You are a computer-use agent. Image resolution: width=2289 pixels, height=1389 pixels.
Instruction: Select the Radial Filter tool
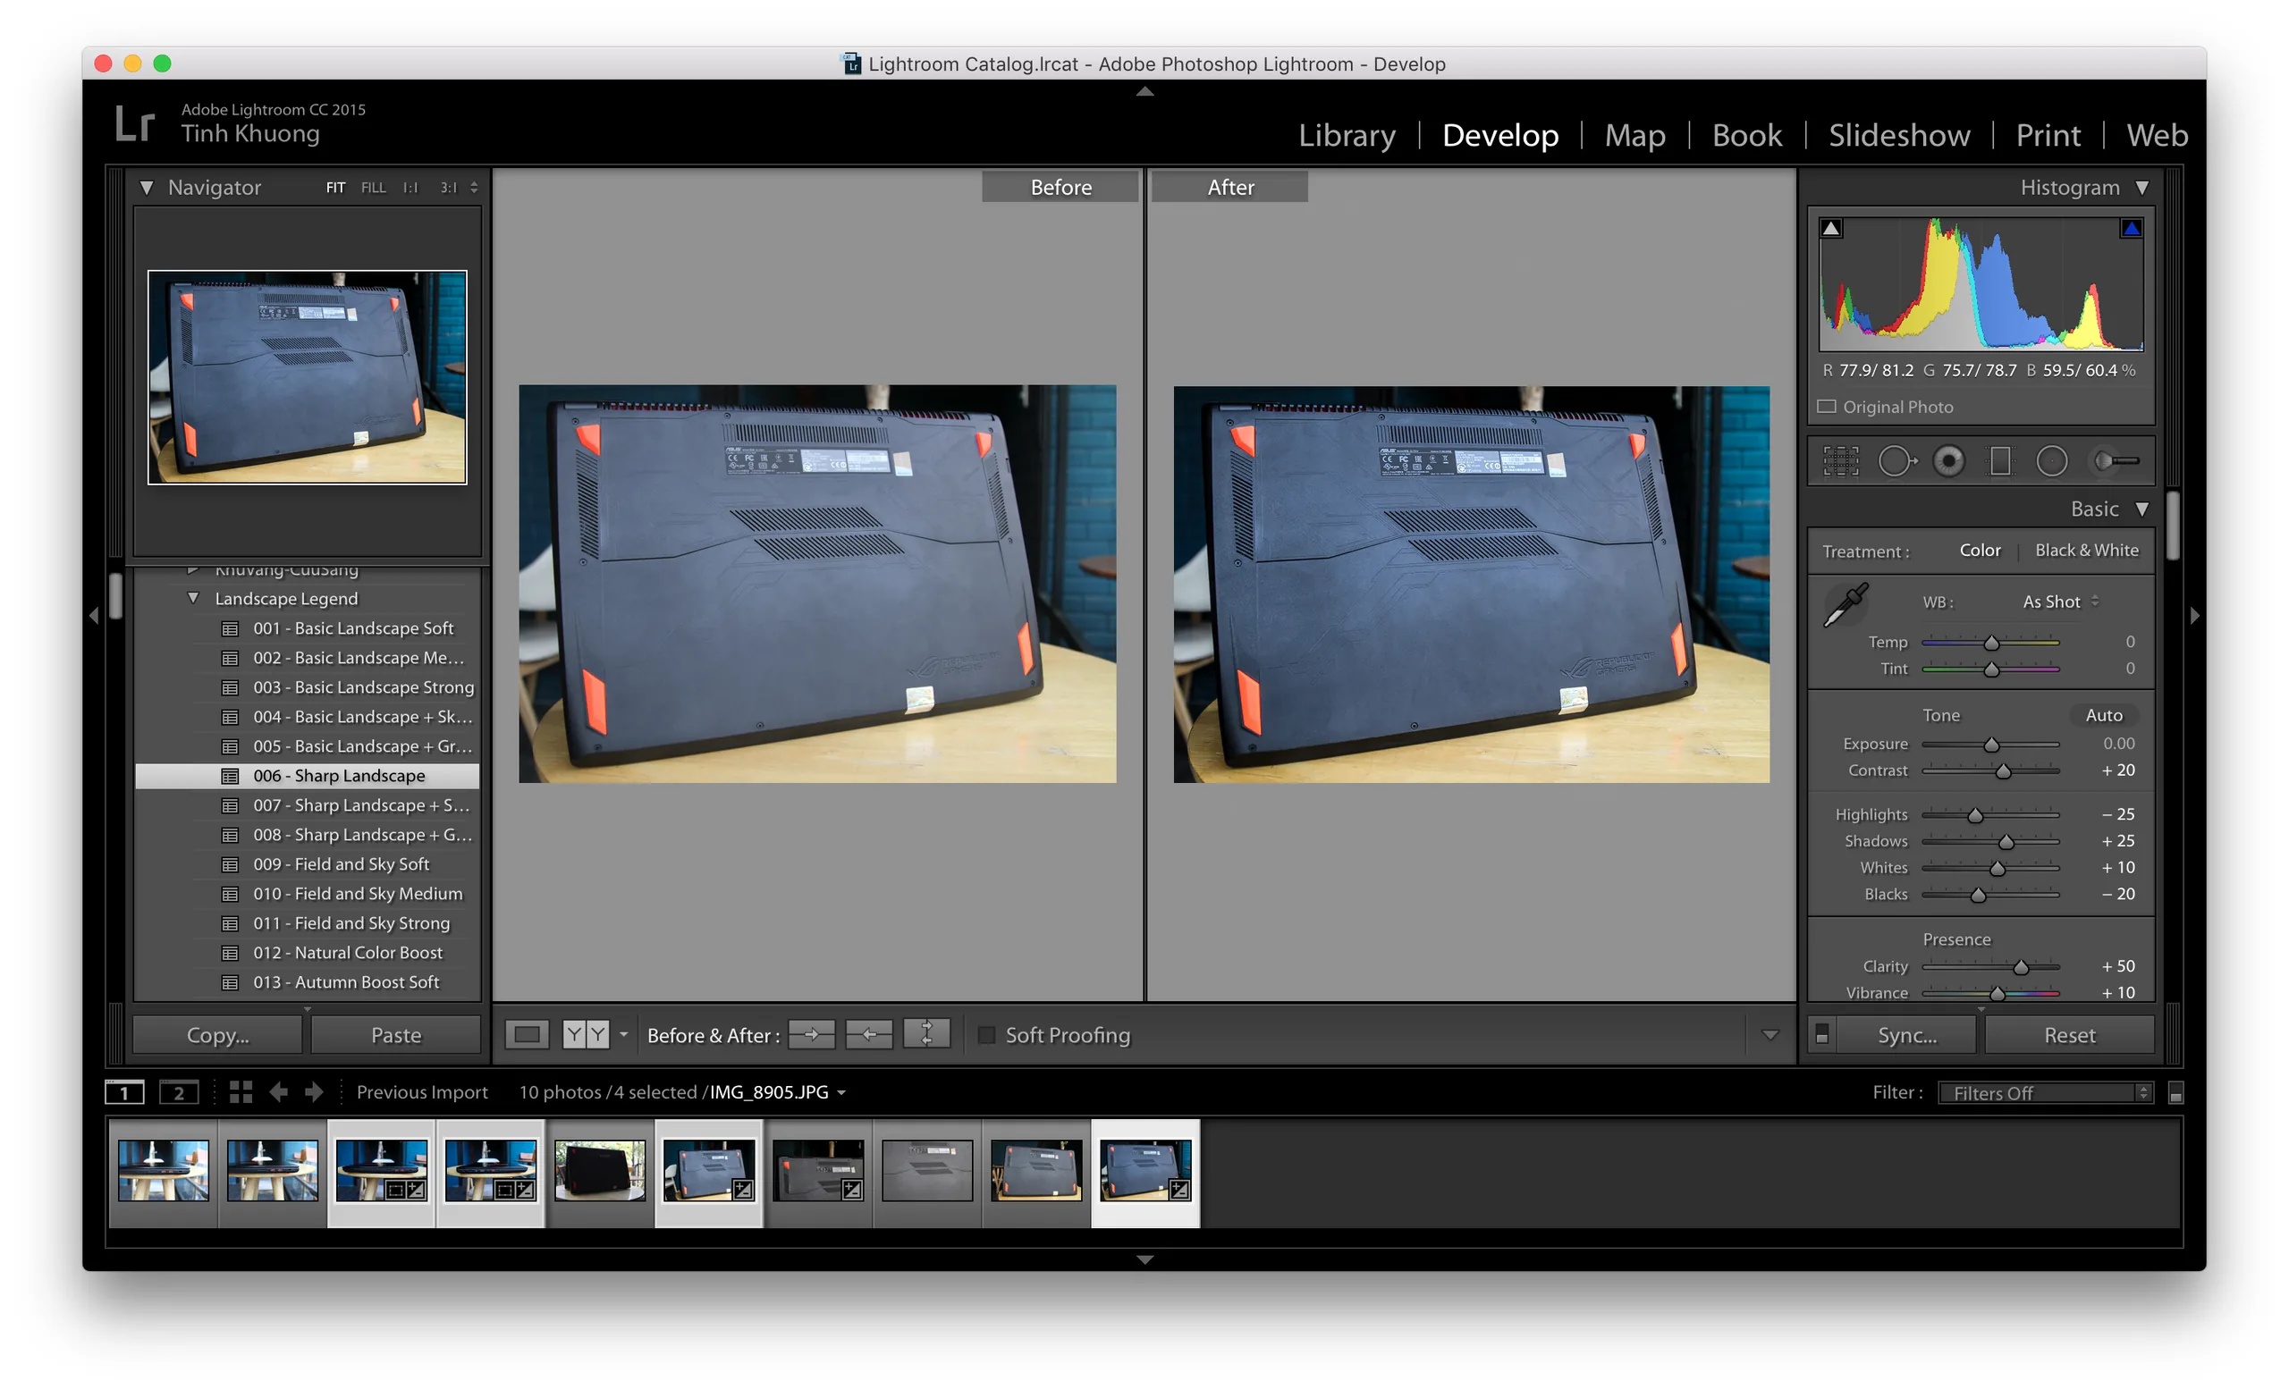2051,460
